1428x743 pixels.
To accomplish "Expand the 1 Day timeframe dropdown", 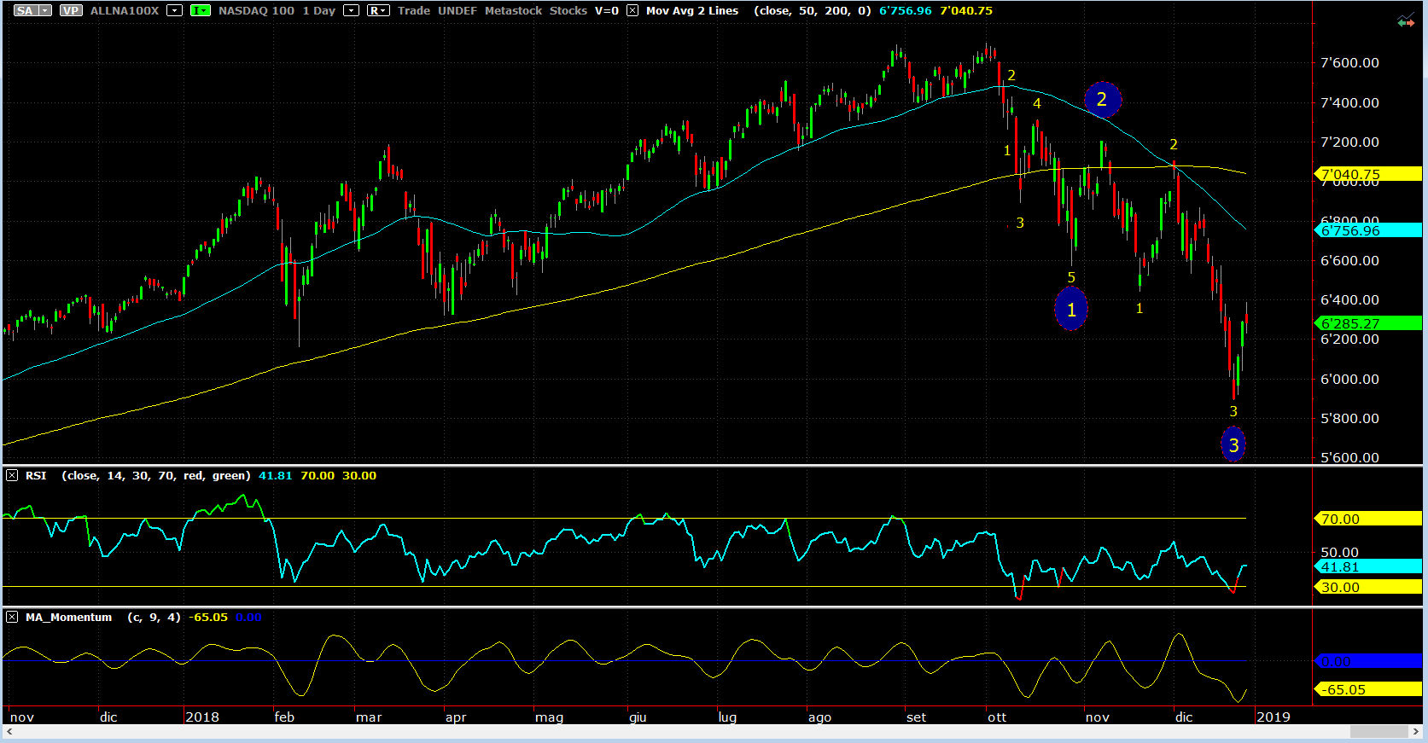I will [351, 10].
